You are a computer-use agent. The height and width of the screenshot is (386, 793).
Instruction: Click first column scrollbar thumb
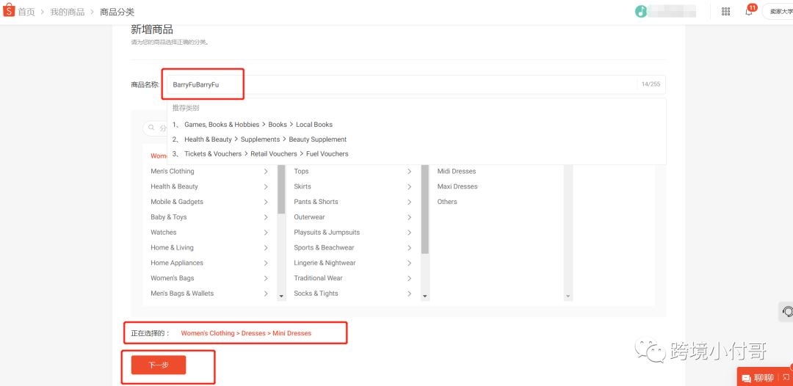click(x=281, y=189)
